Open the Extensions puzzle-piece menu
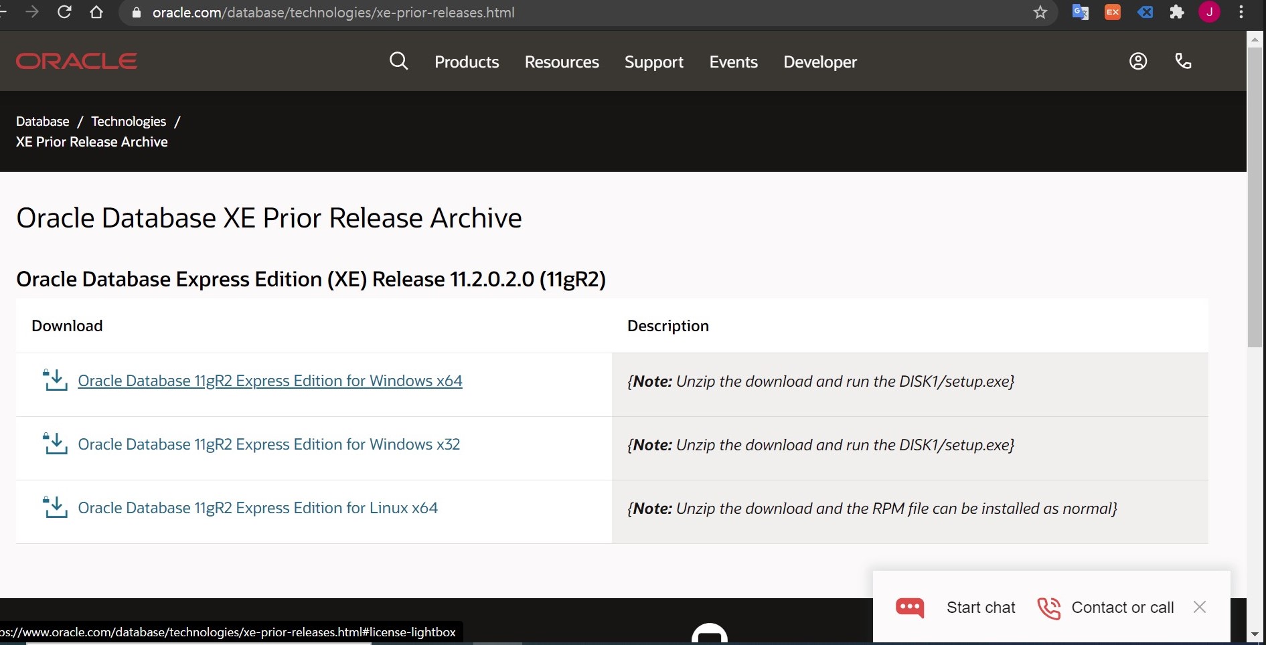This screenshot has width=1266, height=645. click(1177, 12)
